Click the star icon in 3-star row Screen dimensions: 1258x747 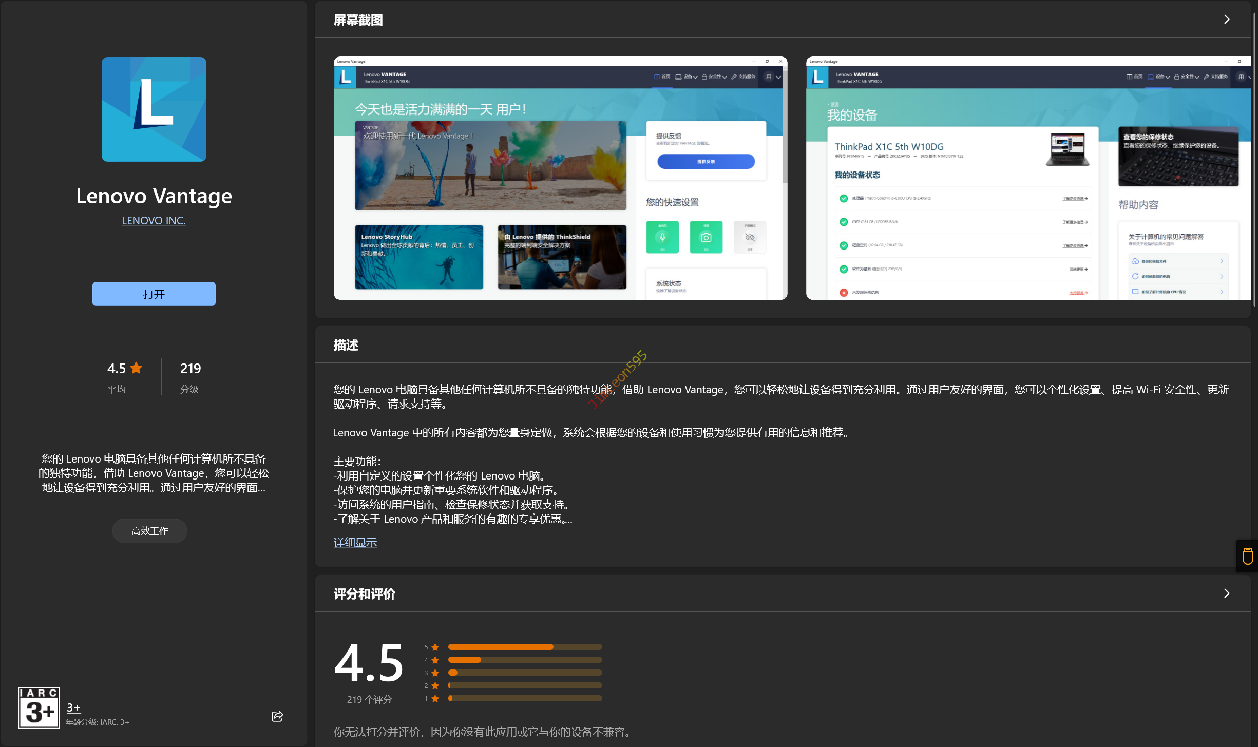pyautogui.click(x=435, y=673)
